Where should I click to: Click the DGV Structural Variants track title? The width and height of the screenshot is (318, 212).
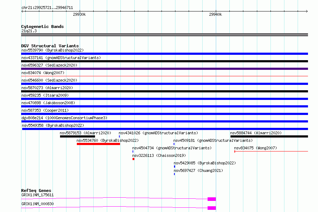[x=50, y=46]
